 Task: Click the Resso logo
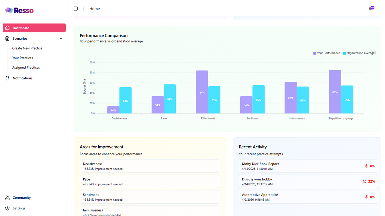pos(19,10)
